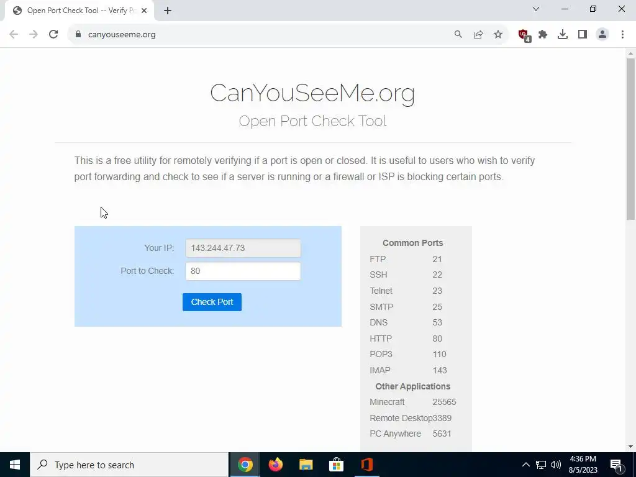Screen dimensions: 636x477
Task: Open File Explorer from the taskbar
Action: click(306, 465)
